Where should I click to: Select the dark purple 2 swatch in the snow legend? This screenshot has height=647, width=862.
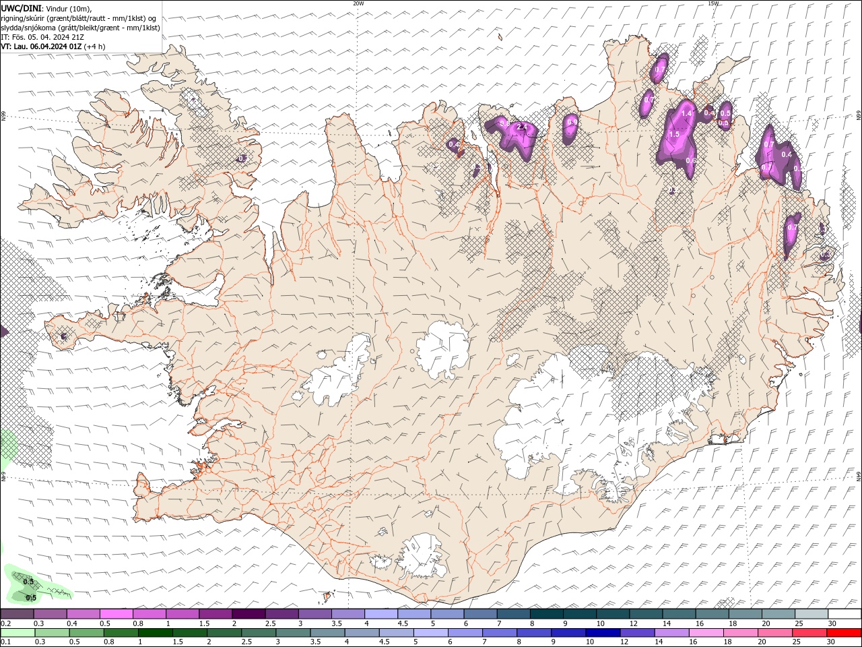click(x=248, y=614)
